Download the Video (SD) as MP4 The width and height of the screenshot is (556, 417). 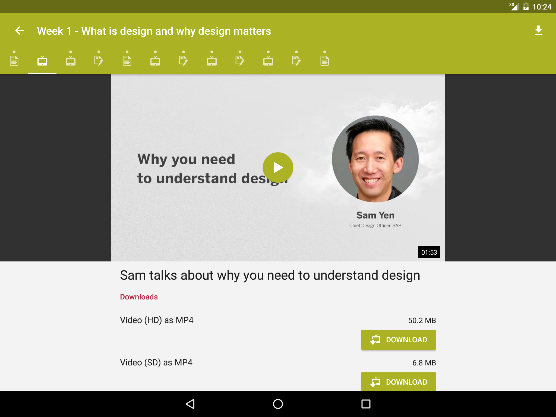[398, 382]
